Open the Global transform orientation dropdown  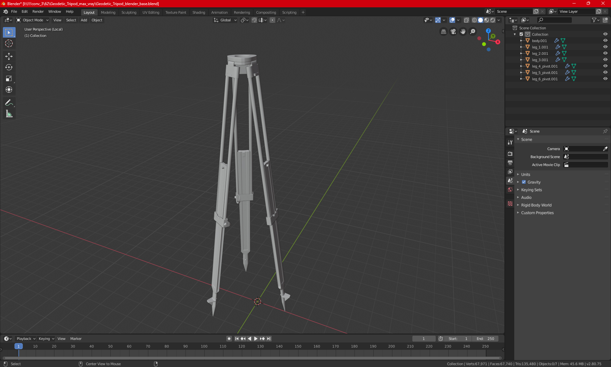click(x=225, y=20)
